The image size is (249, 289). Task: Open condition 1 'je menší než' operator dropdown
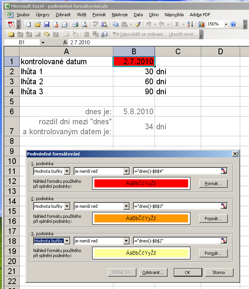tap(126, 171)
